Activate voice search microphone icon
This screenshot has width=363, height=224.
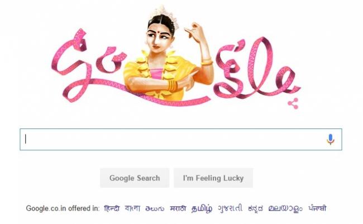[331, 139]
